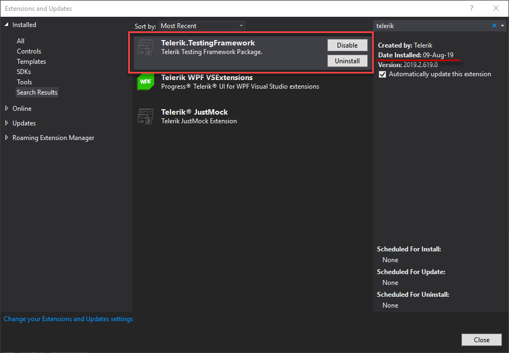The image size is (509, 353).
Task: Click the search field containing telerik
Action: (x=432, y=25)
